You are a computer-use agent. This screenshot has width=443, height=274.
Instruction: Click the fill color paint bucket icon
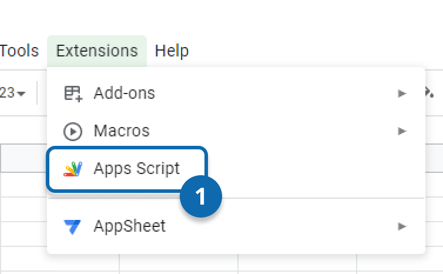pos(430,93)
